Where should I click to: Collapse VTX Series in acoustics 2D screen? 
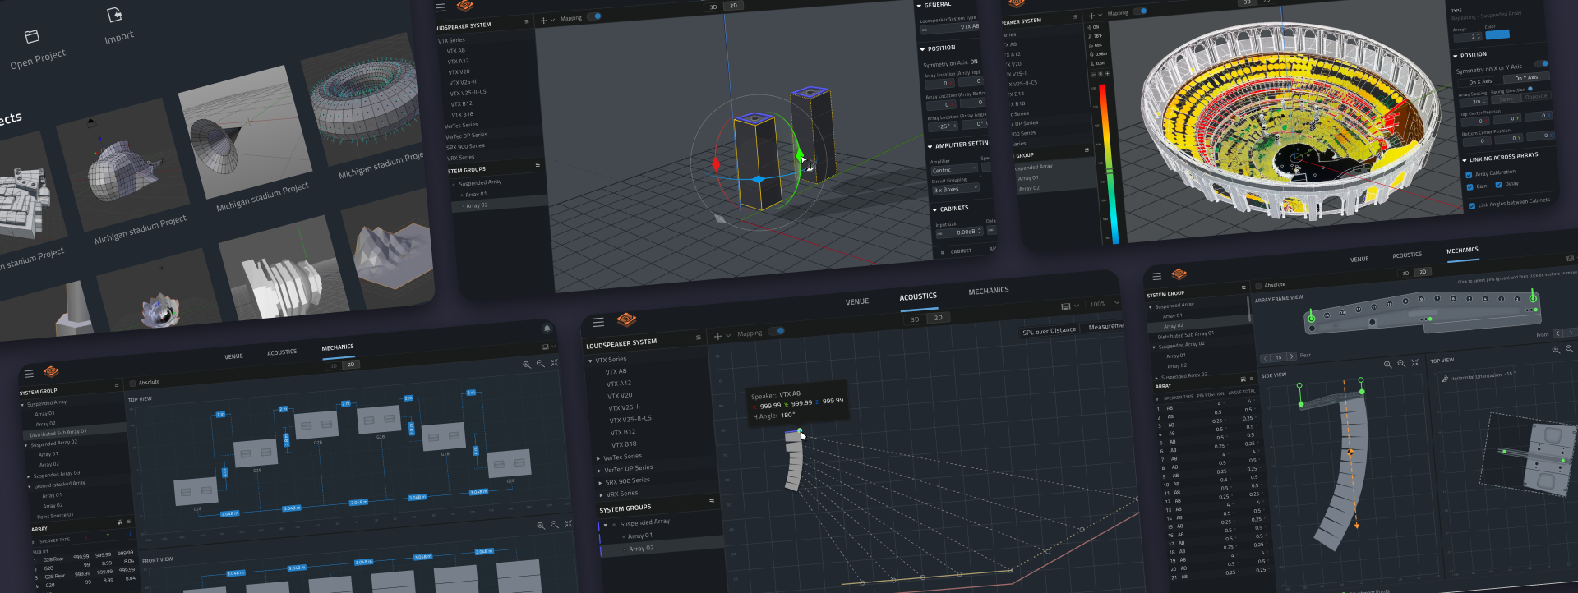(x=590, y=361)
